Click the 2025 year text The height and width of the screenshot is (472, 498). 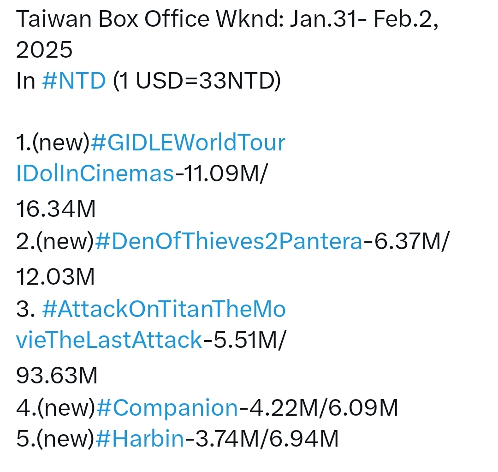[44, 49]
